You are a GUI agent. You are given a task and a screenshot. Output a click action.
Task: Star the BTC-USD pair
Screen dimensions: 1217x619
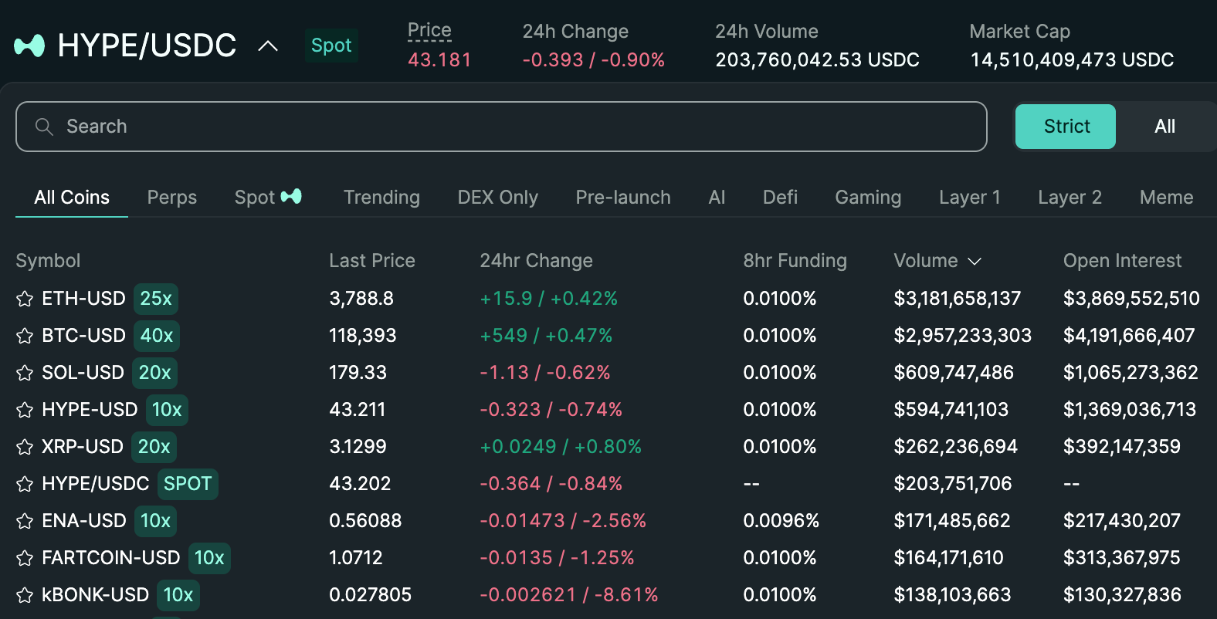pyautogui.click(x=25, y=336)
